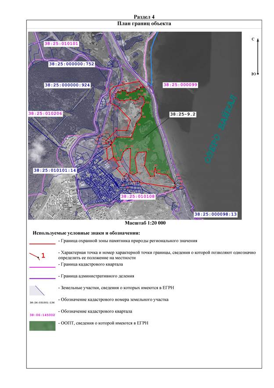Viewport: 274px width, 388px height.
Task: Click map label 38:25:010101:14
Action: pyautogui.click(x=55, y=170)
